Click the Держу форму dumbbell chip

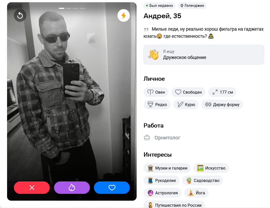point(222,105)
